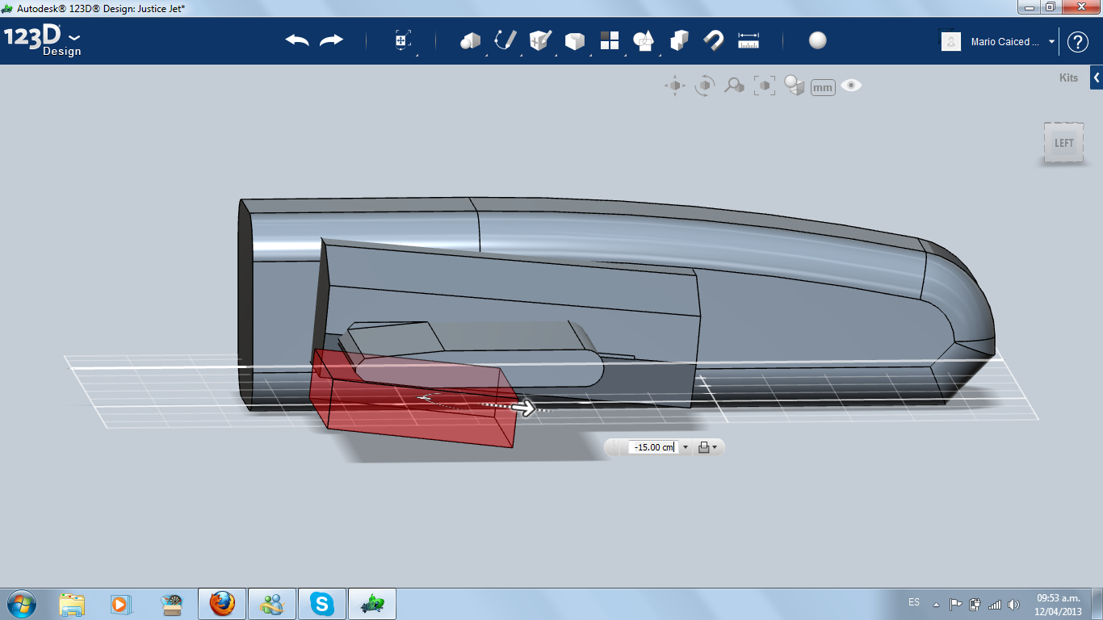1103x620 pixels.
Task: Click the -15.00 cm distance field
Action: [653, 447]
